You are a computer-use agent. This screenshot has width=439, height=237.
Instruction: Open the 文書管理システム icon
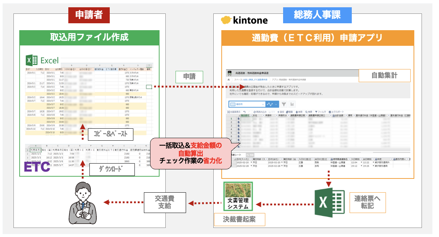(238, 197)
